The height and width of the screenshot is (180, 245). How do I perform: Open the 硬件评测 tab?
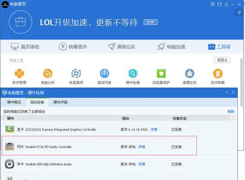point(60,102)
